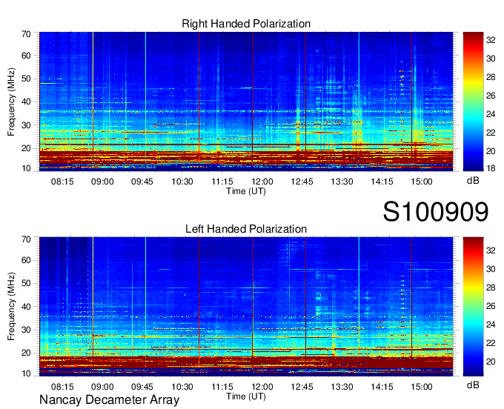Click 15:00 tick under Right Handed plot
Screen dimensions: 504x409
coord(422,182)
